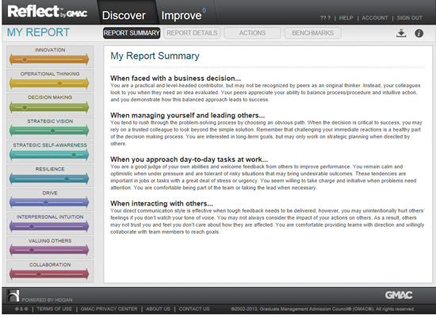Click the Reflect by GMAC logo
The width and height of the screenshot is (436, 318).
pos(47,12)
